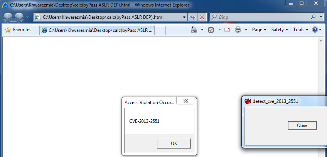Click the Read Mail envelope icon
This screenshot has width=327, height=157.
(x=227, y=30)
